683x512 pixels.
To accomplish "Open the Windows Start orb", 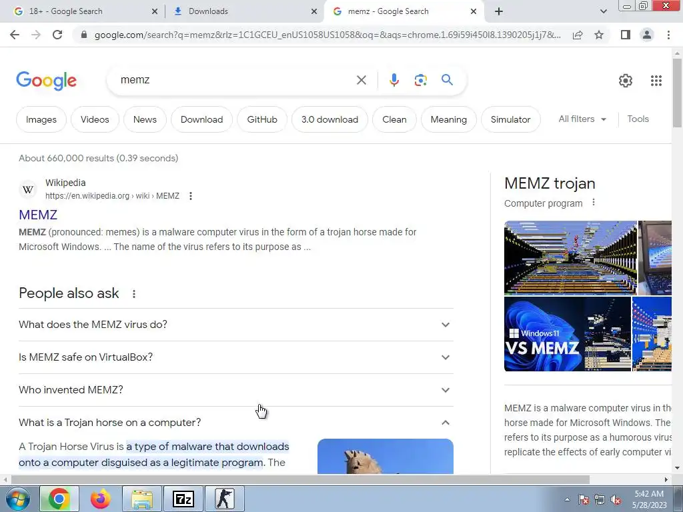I will 18,499.
